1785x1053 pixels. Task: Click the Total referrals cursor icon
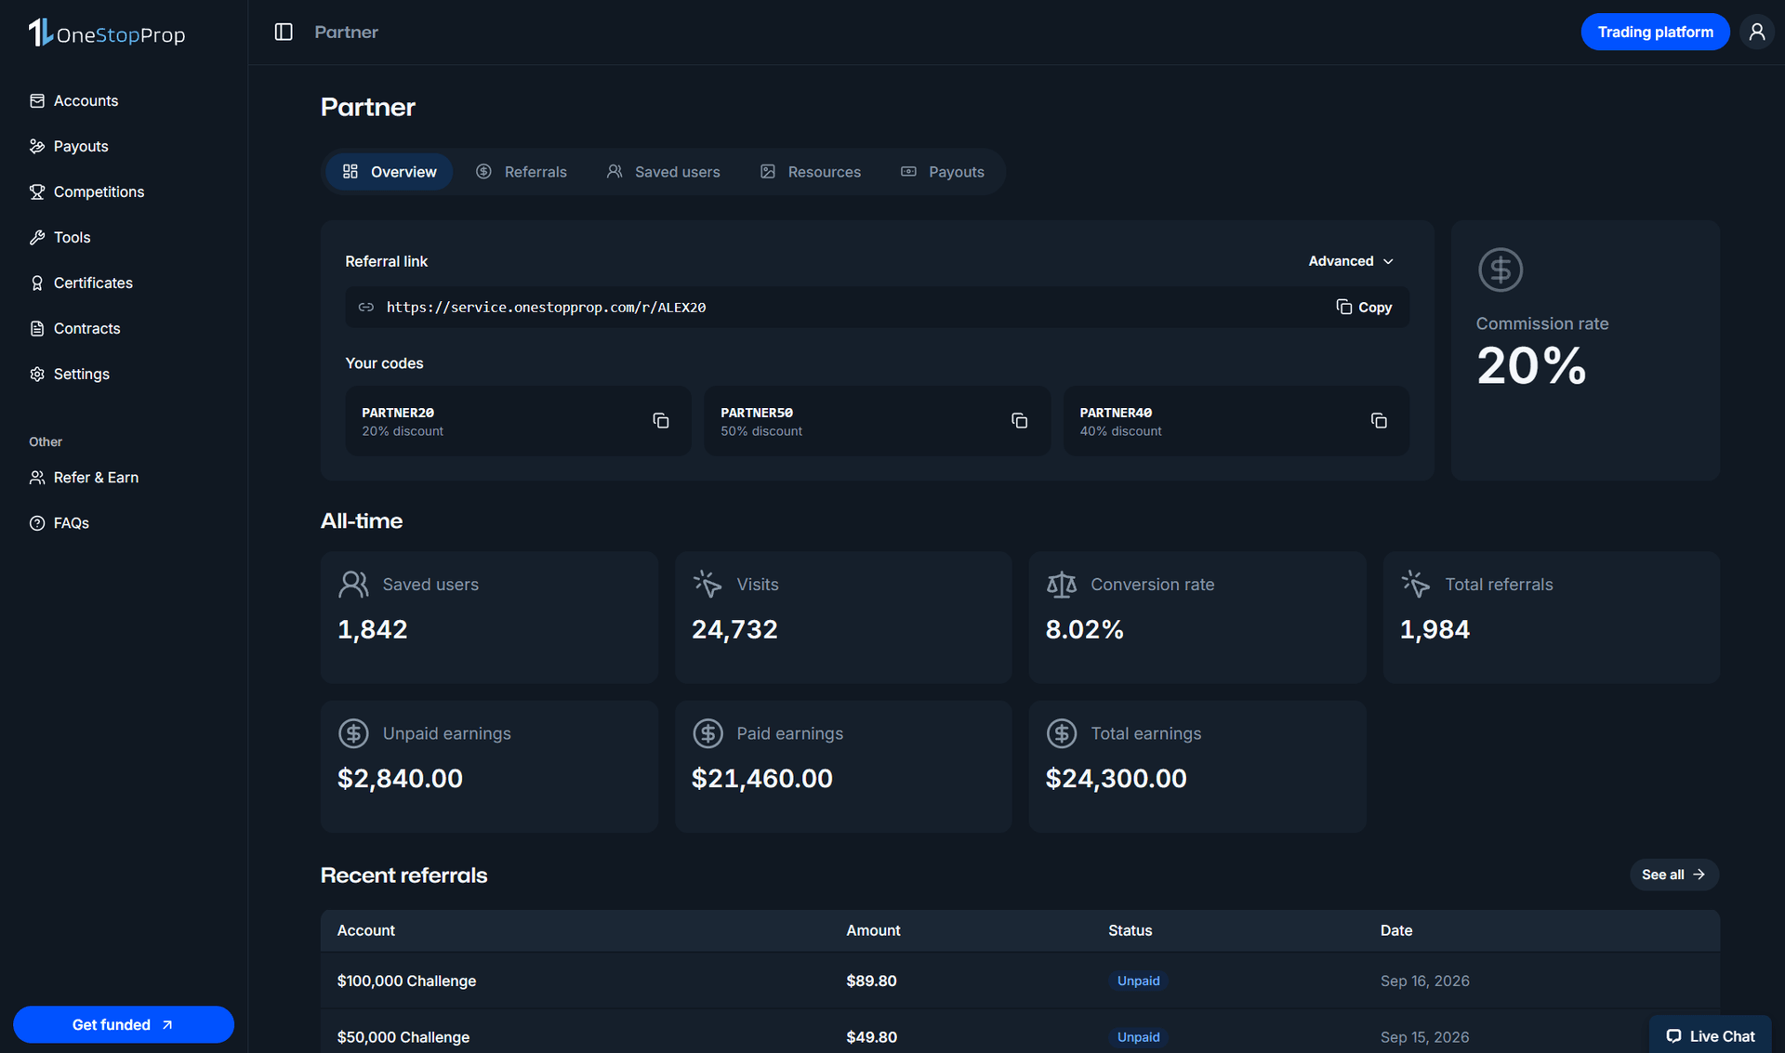tap(1416, 585)
